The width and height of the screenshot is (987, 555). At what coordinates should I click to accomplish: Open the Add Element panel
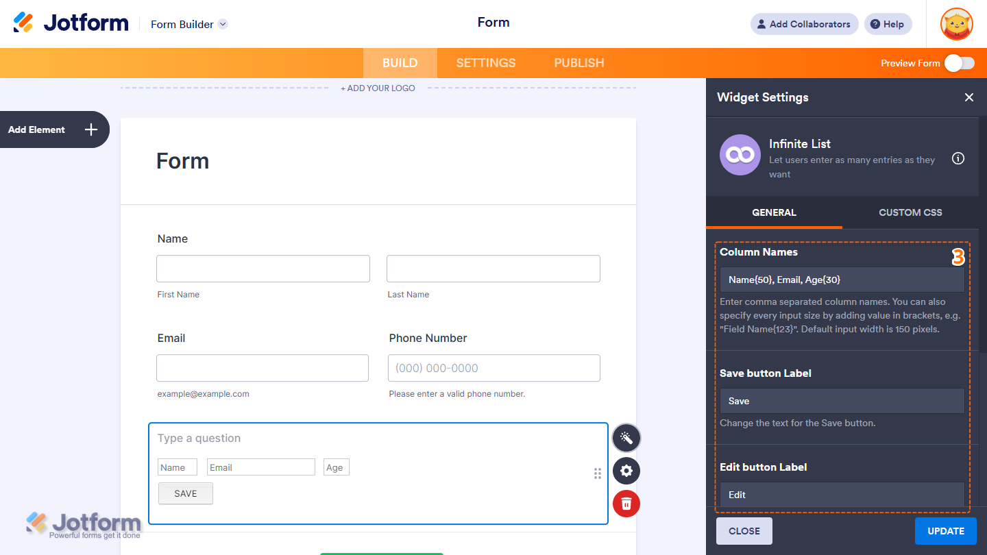click(54, 129)
